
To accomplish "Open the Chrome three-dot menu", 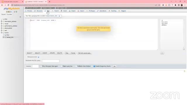I will [185, 5].
